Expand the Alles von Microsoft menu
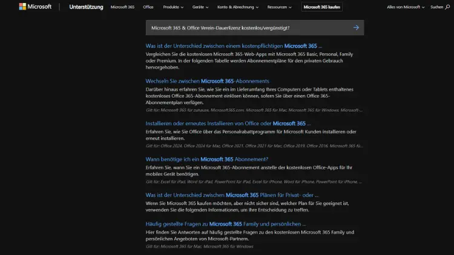 coord(406,7)
